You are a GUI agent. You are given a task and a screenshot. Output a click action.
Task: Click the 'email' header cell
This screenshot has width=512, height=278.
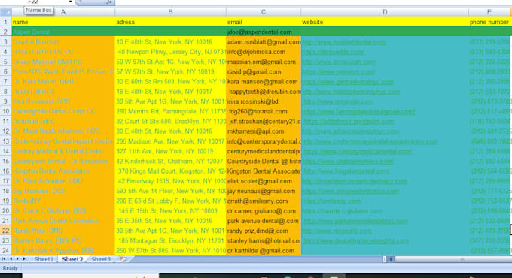click(x=264, y=22)
